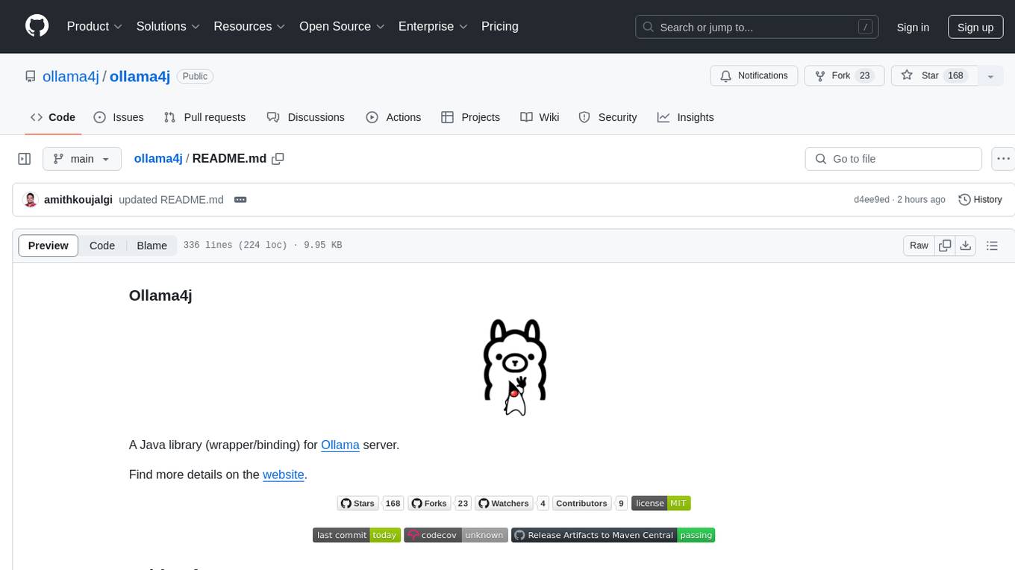
Task: Expand the commit message details ellipsis
Action: (240, 200)
